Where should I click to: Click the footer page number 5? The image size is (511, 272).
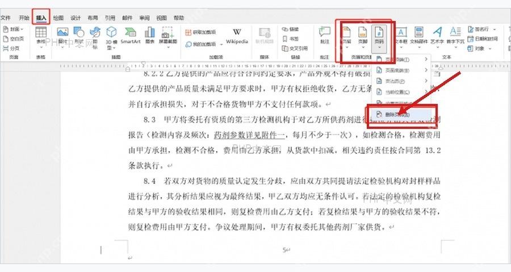point(284,250)
